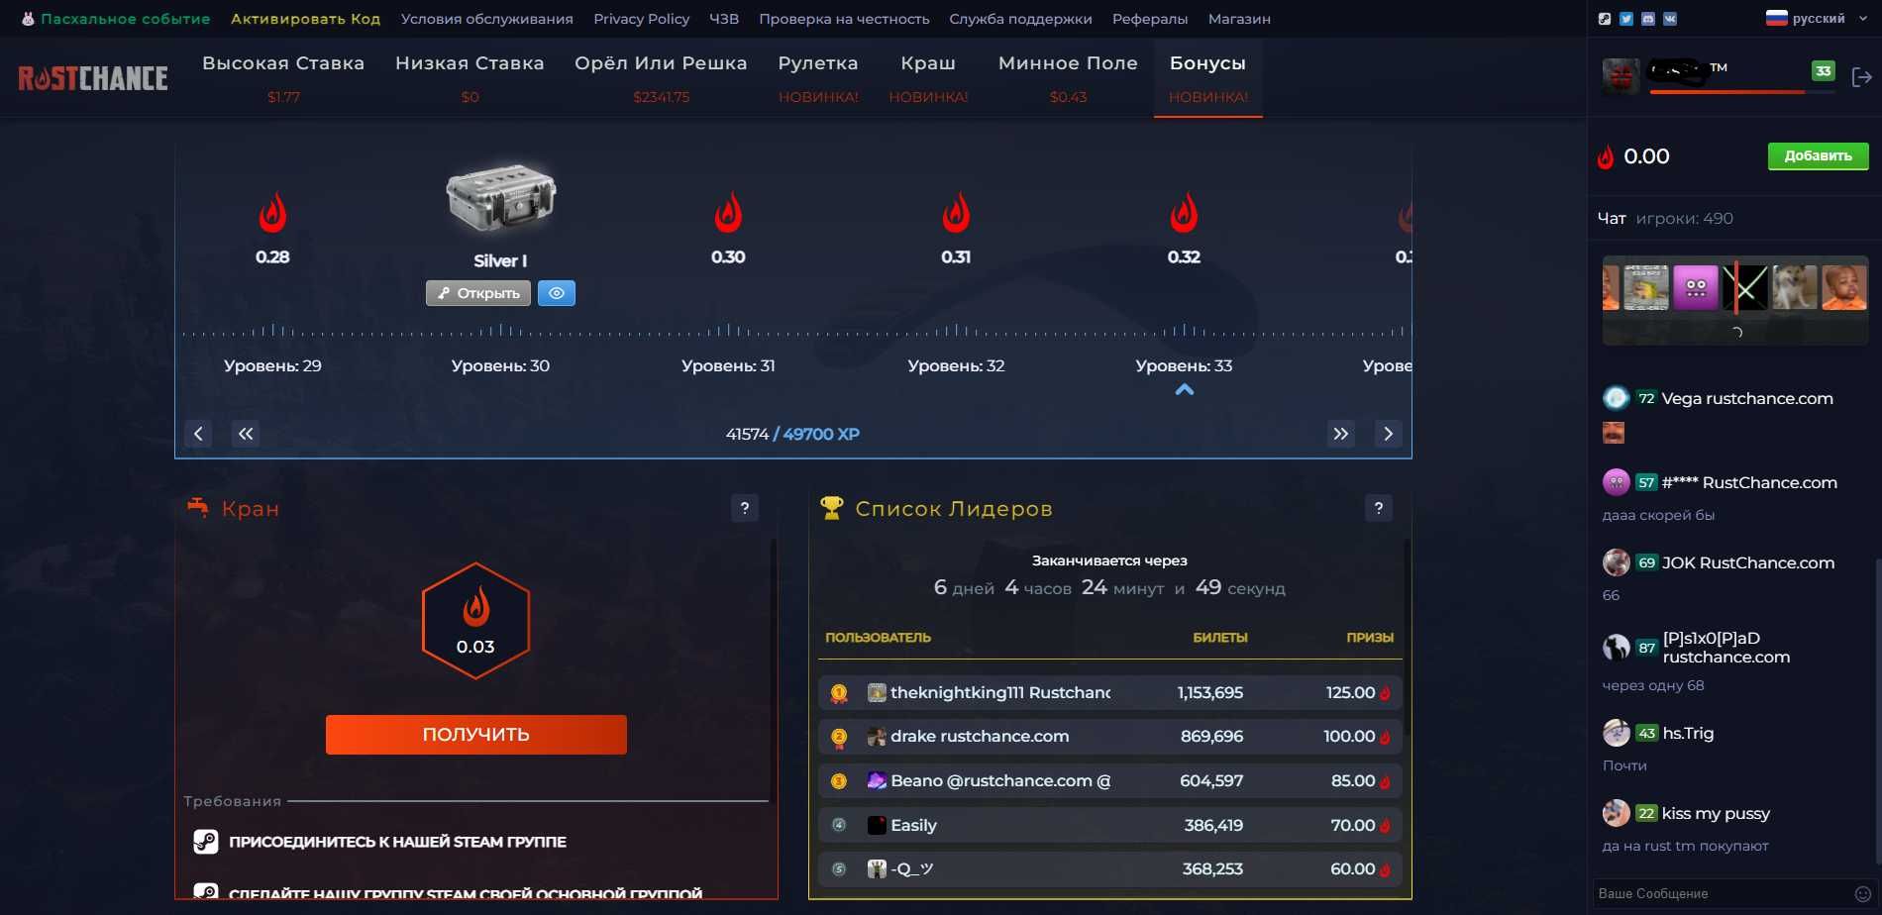Viewport: 1882px width, 915px height.
Task: Click the level ruler tick marks track
Action: pyautogui.click(x=792, y=330)
